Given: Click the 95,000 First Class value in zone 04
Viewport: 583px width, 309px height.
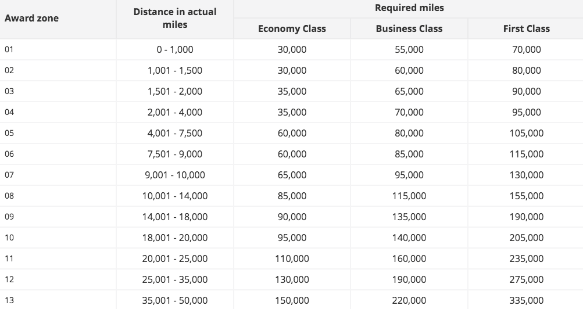Looking at the screenshot, I should (x=527, y=112).
